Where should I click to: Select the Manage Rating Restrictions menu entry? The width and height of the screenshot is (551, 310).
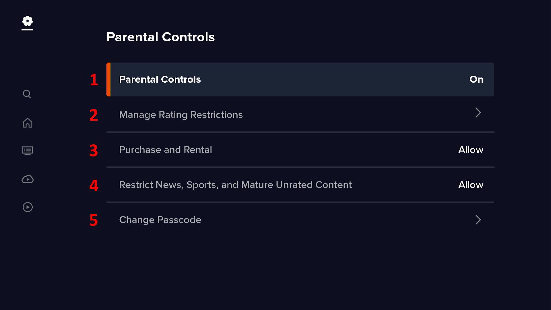tap(181, 115)
